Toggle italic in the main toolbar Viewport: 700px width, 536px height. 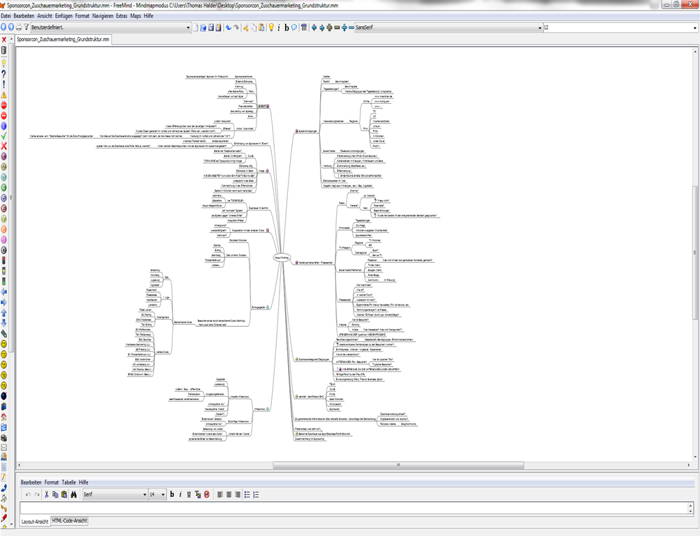point(279,27)
